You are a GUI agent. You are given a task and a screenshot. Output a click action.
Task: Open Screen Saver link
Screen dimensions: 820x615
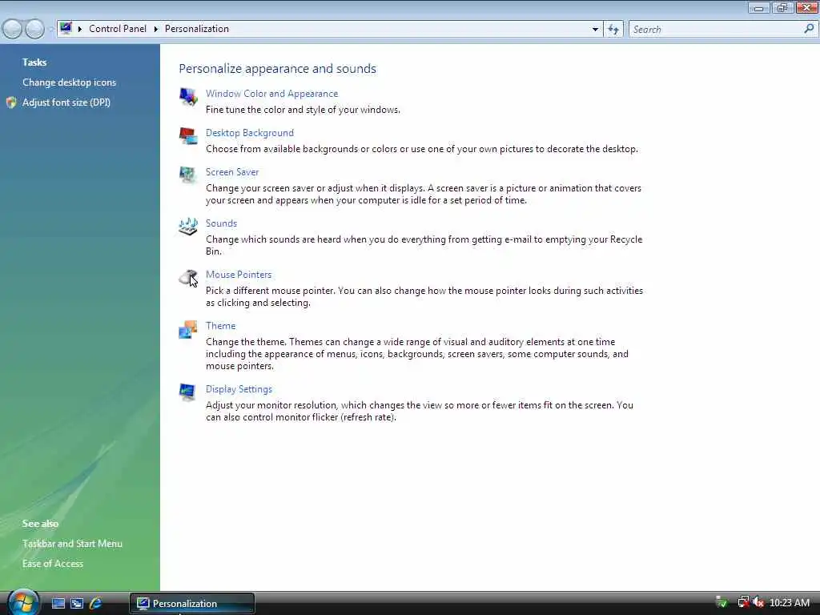232,172
